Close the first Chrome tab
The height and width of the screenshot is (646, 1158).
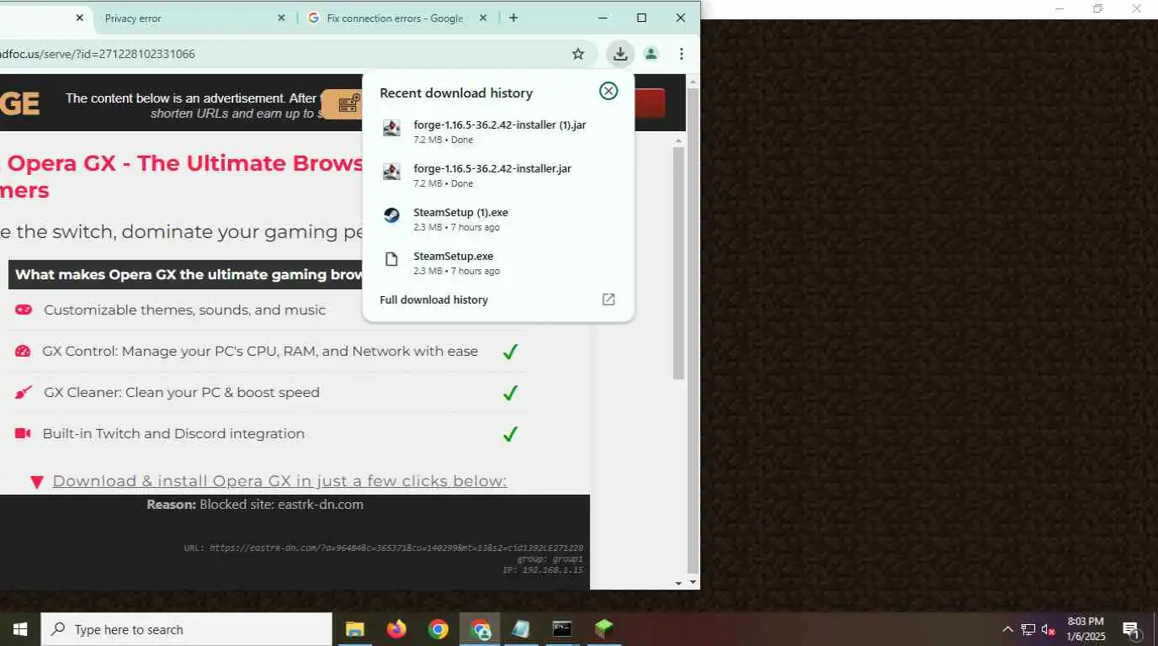click(x=79, y=18)
